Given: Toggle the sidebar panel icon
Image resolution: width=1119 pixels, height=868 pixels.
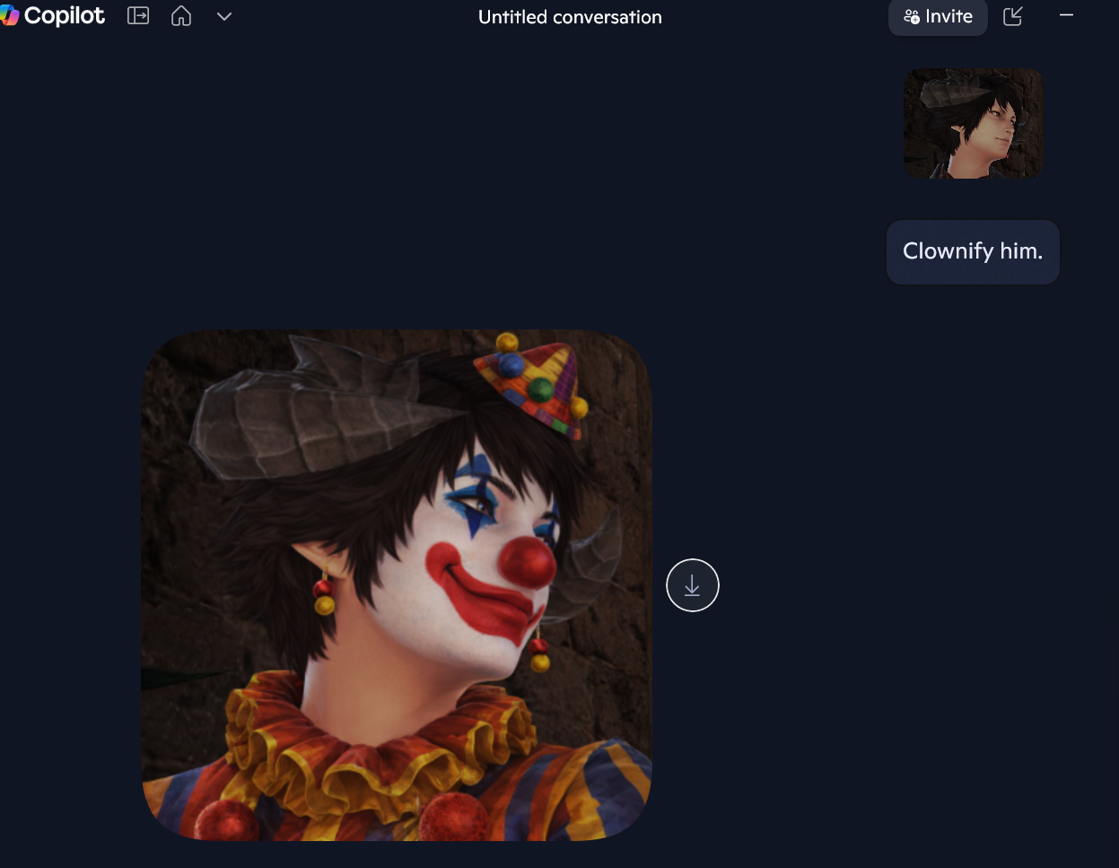Looking at the screenshot, I should click(x=138, y=16).
